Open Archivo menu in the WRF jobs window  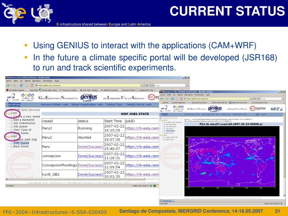pyautogui.click(x=9, y=81)
